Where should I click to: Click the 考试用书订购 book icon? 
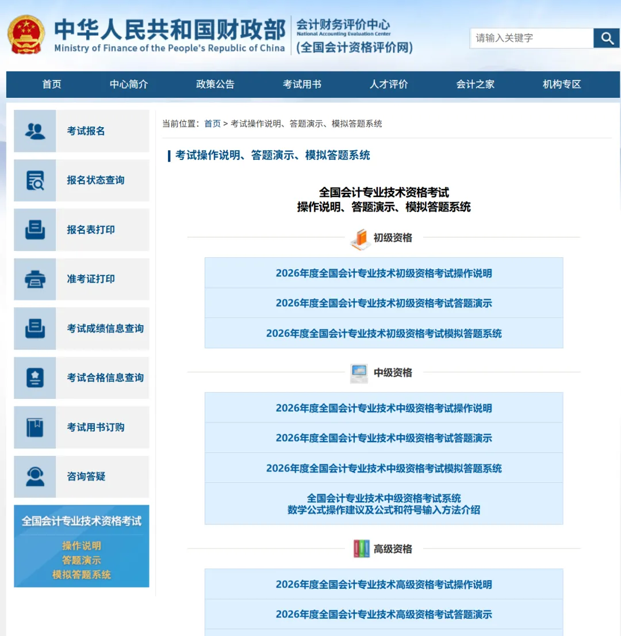click(x=35, y=428)
